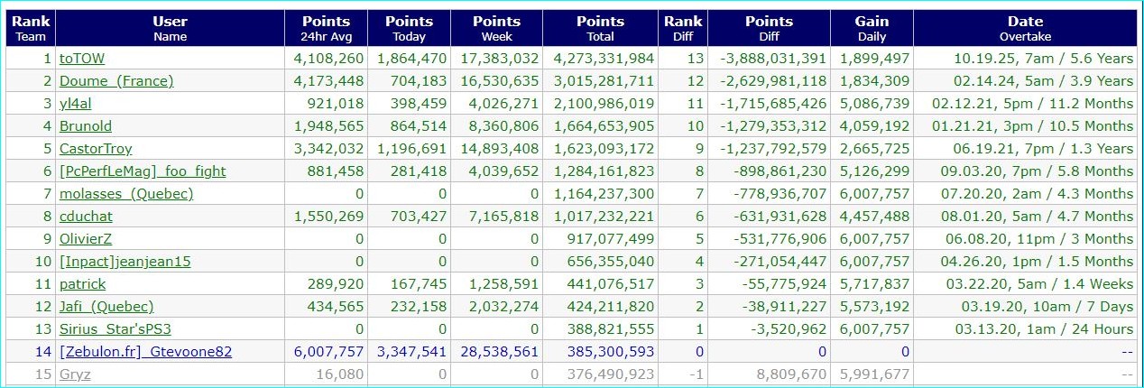Click [Zebulon.fr]_Gtevoone82 user link
The height and width of the screenshot is (388, 1144).
tap(145, 352)
